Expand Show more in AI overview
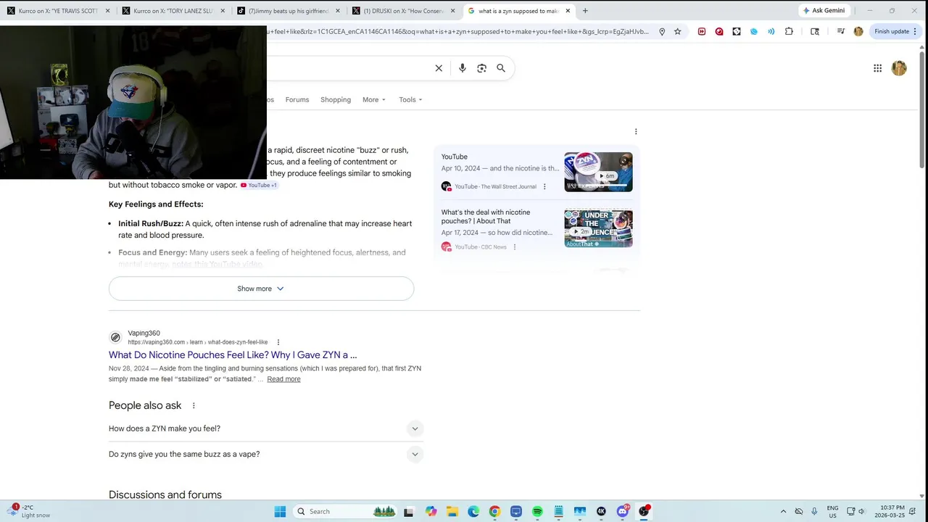Image resolution: width=928 pixels, height=522 pixels. pos(261,289)
